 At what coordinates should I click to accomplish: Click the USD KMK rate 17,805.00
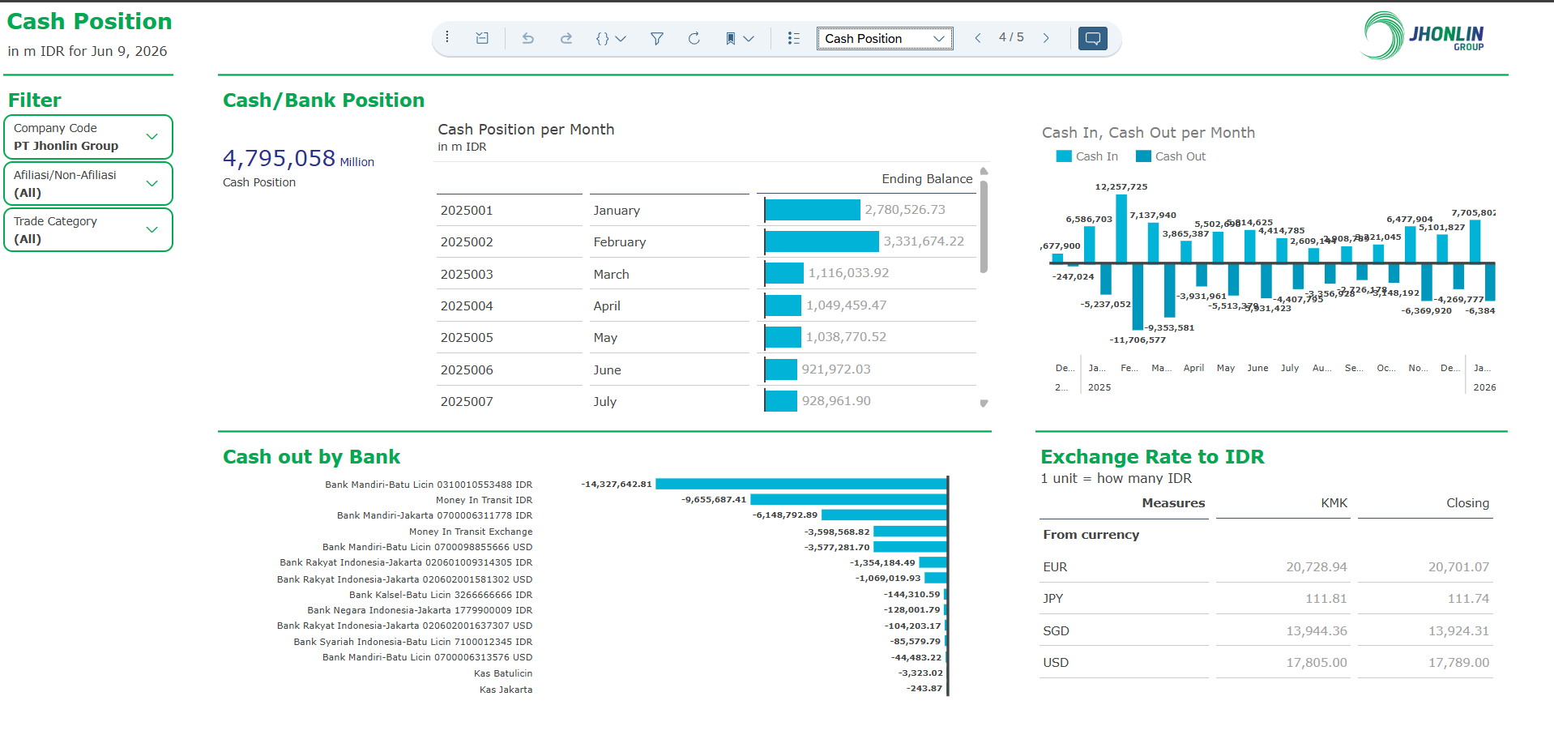coord(1316,663)
